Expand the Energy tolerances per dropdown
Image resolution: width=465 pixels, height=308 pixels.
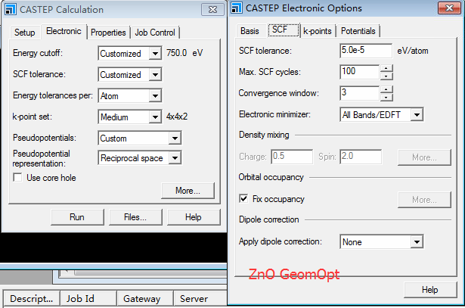tap(155, 96)
